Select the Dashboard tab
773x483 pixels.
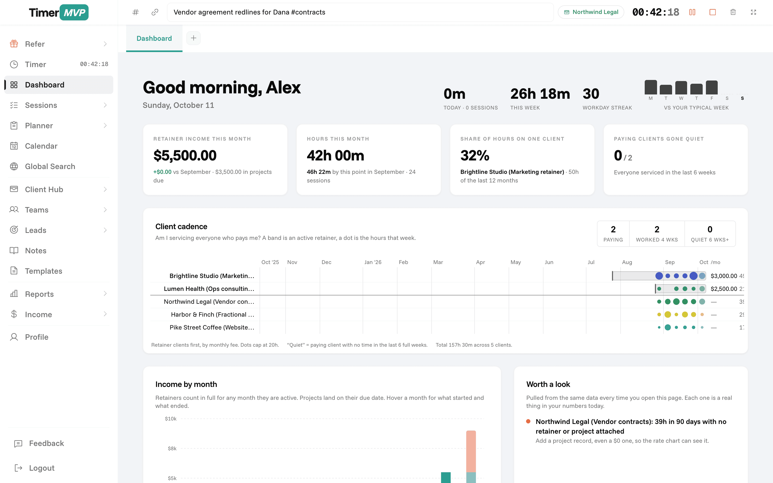pyautogui.click(x=154, y=38)
